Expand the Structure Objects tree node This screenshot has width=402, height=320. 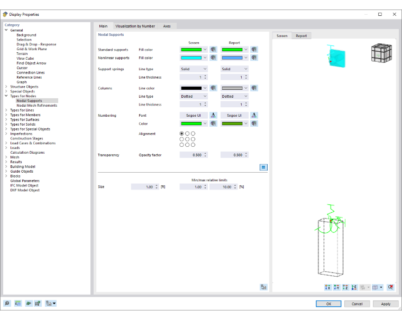(x=6, y=87)
